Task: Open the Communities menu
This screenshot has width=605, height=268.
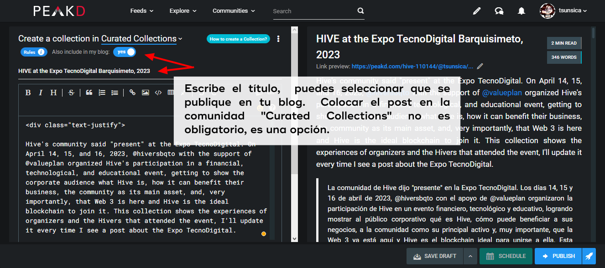Action: [x=234, y=11]
